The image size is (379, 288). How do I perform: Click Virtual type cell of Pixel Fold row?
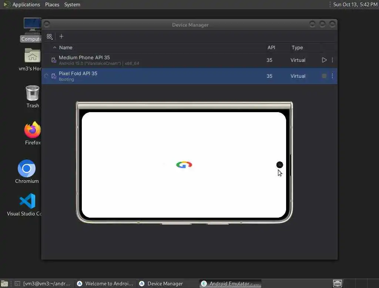click(x=298, y=76)
